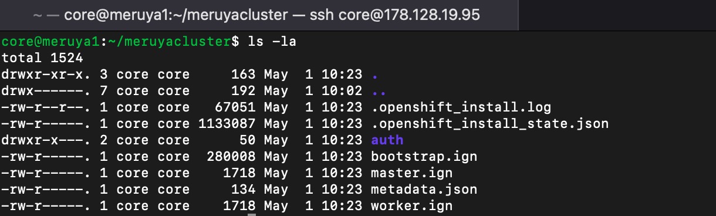Image resolution: width=716 pixels, height=216 pixels.
Task: Click the size 134 on metadata.json row
Action: pyautogui.click(x=244, y=190)
